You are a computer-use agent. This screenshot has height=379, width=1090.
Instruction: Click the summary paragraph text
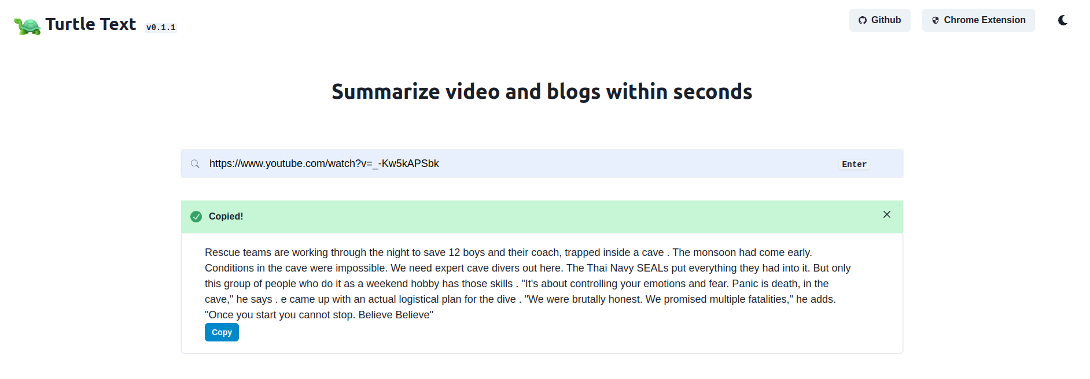coord(528,284)
